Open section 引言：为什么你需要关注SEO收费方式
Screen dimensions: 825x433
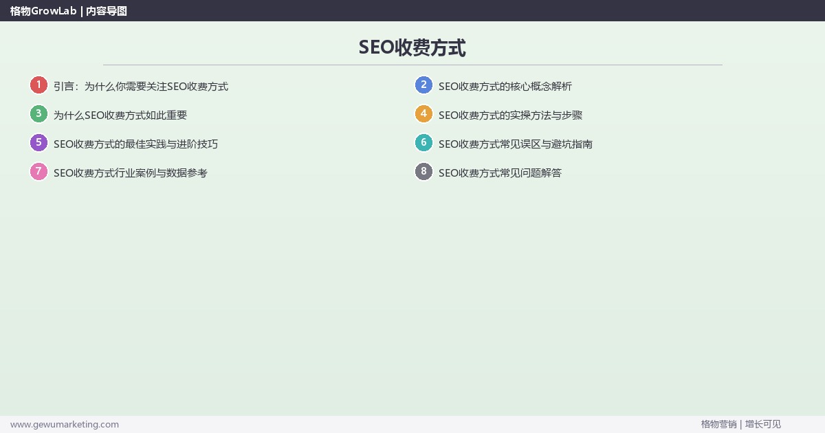point(141,87)
